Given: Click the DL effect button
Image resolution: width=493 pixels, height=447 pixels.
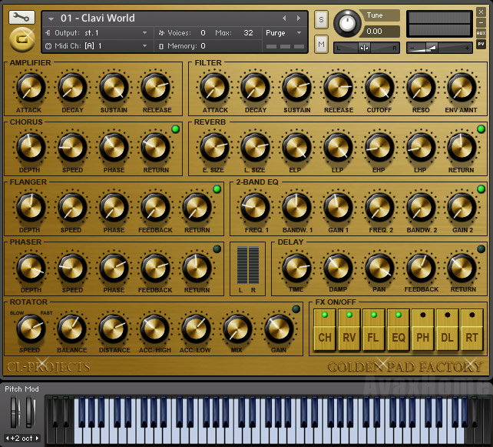Looking at the screenshot, I should 448,330.
